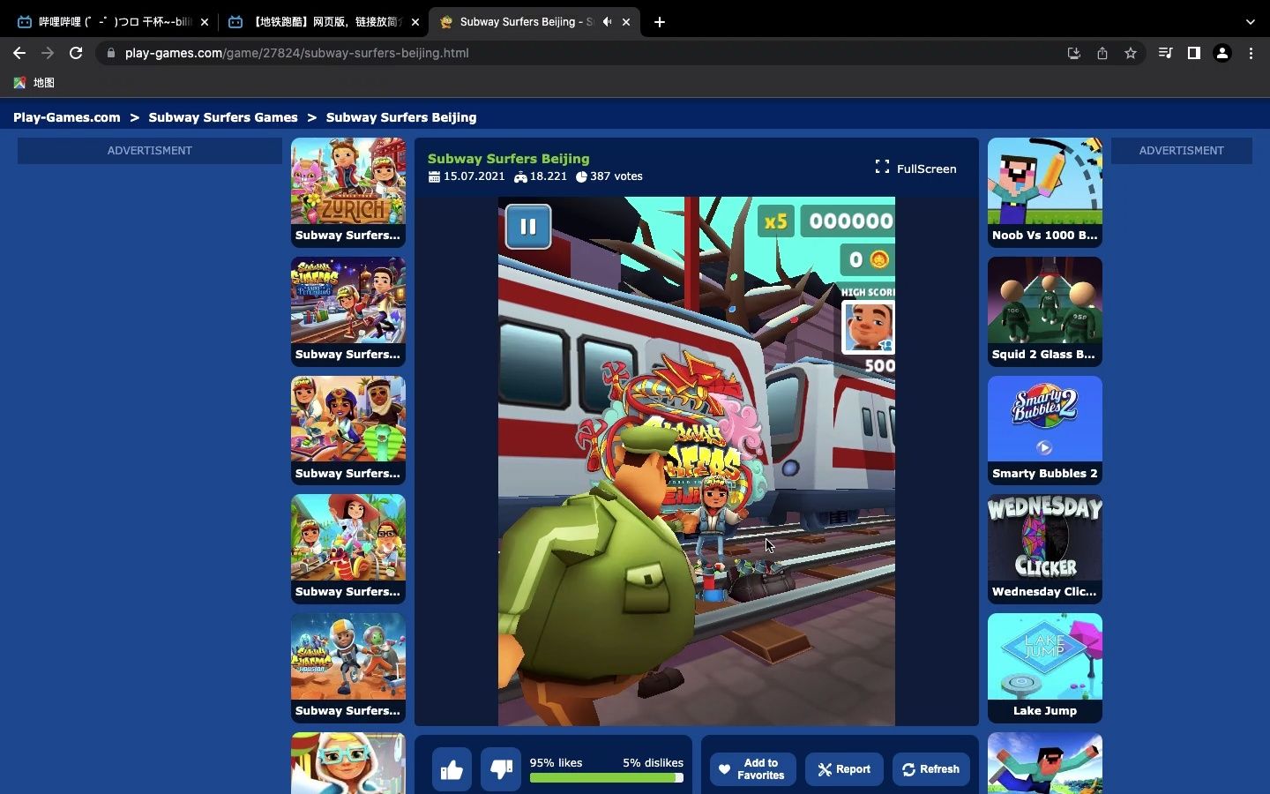This screenshot has height=794, width=1270.
Task: Click the install app icon in address bar
Action: 1074,53
